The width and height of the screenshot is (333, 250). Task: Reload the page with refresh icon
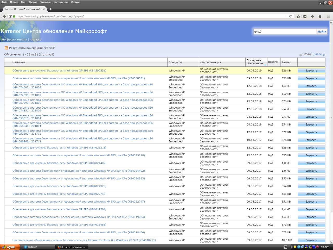pos(290,16)
